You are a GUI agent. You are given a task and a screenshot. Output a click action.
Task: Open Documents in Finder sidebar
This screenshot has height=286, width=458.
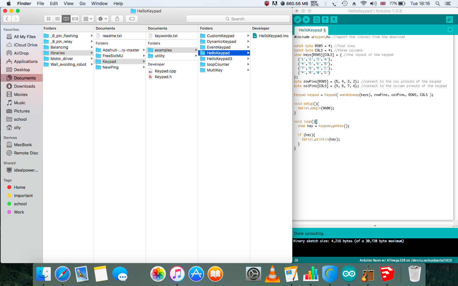pos(22,78)
